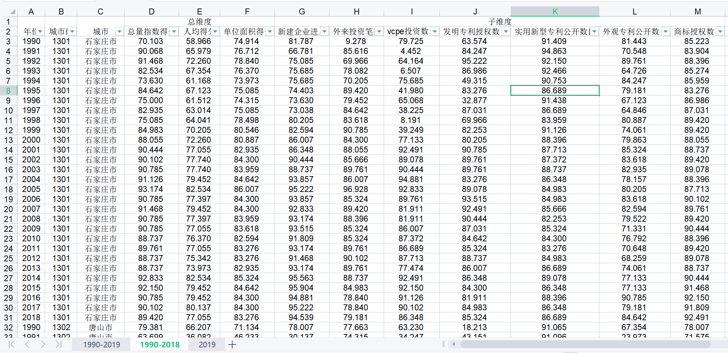The height and width of the screenshot is (353, 728).
Task: Select cell H18 with value 96.928
Action: (357, 189)
